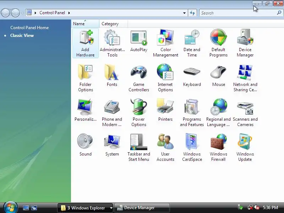Expand arrow after Control Panel breadcrumb

[69, 13]
